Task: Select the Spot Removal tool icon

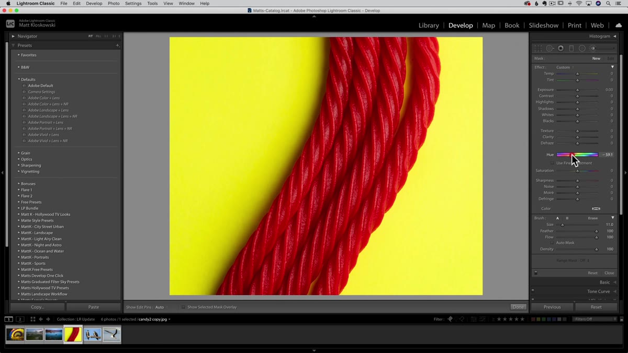Action: (x=549, y=48)
